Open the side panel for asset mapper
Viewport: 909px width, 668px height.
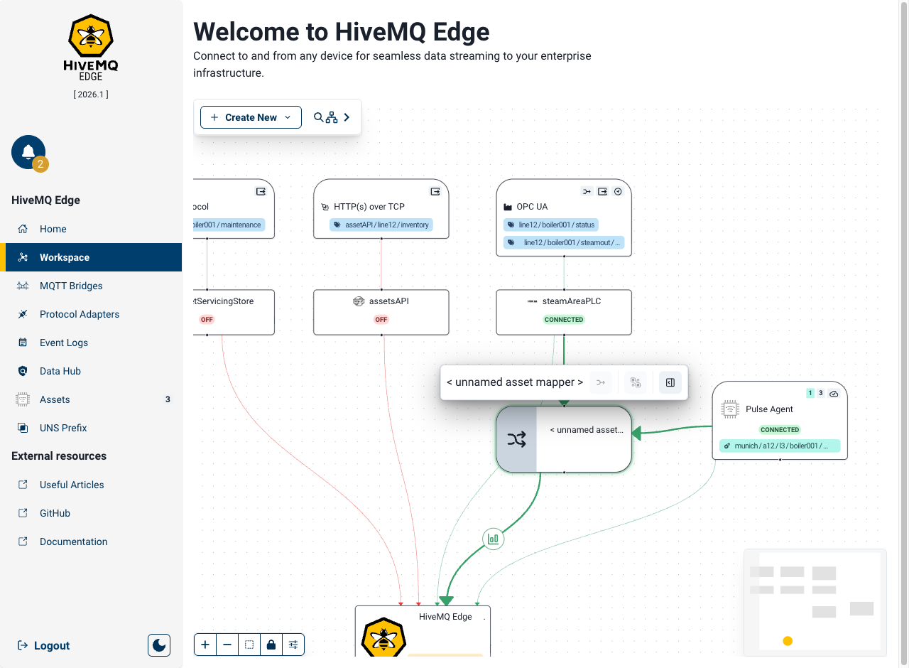click(670, 382)
